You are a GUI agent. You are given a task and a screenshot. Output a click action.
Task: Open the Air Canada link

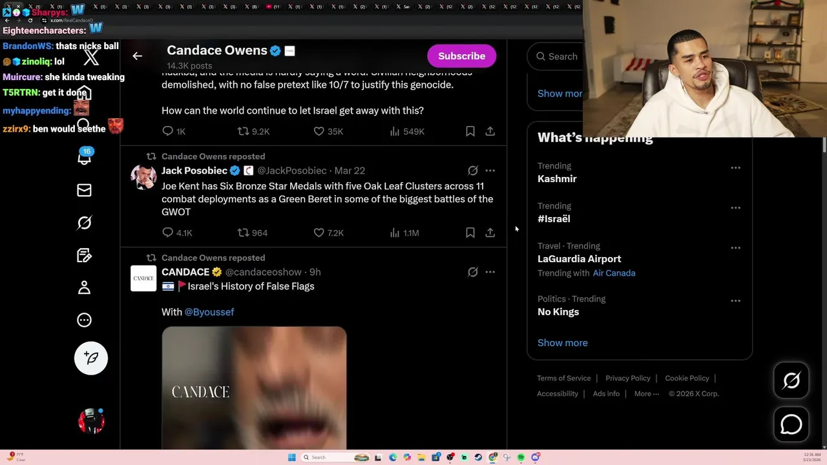(614, 273)
